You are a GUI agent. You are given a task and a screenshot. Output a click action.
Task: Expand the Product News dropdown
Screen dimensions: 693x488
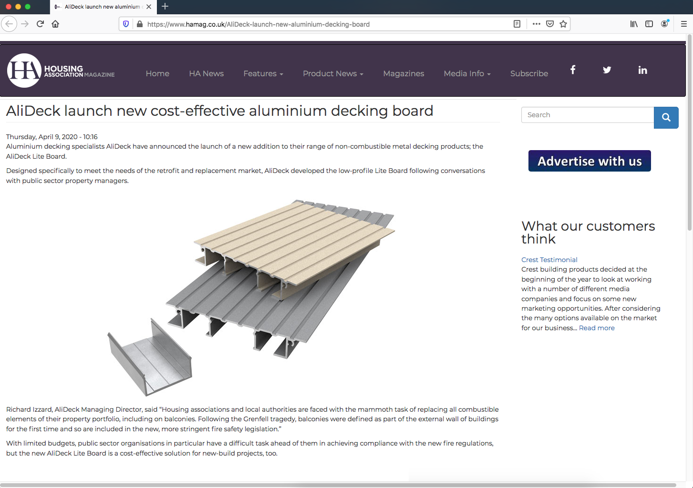[333, 73]
